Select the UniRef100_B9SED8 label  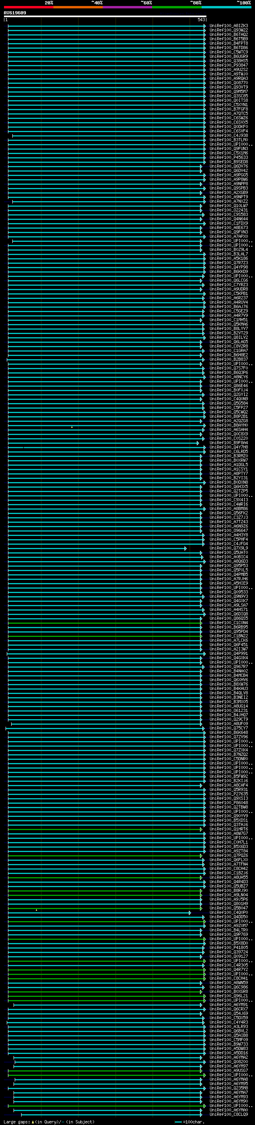pos(229,162)
